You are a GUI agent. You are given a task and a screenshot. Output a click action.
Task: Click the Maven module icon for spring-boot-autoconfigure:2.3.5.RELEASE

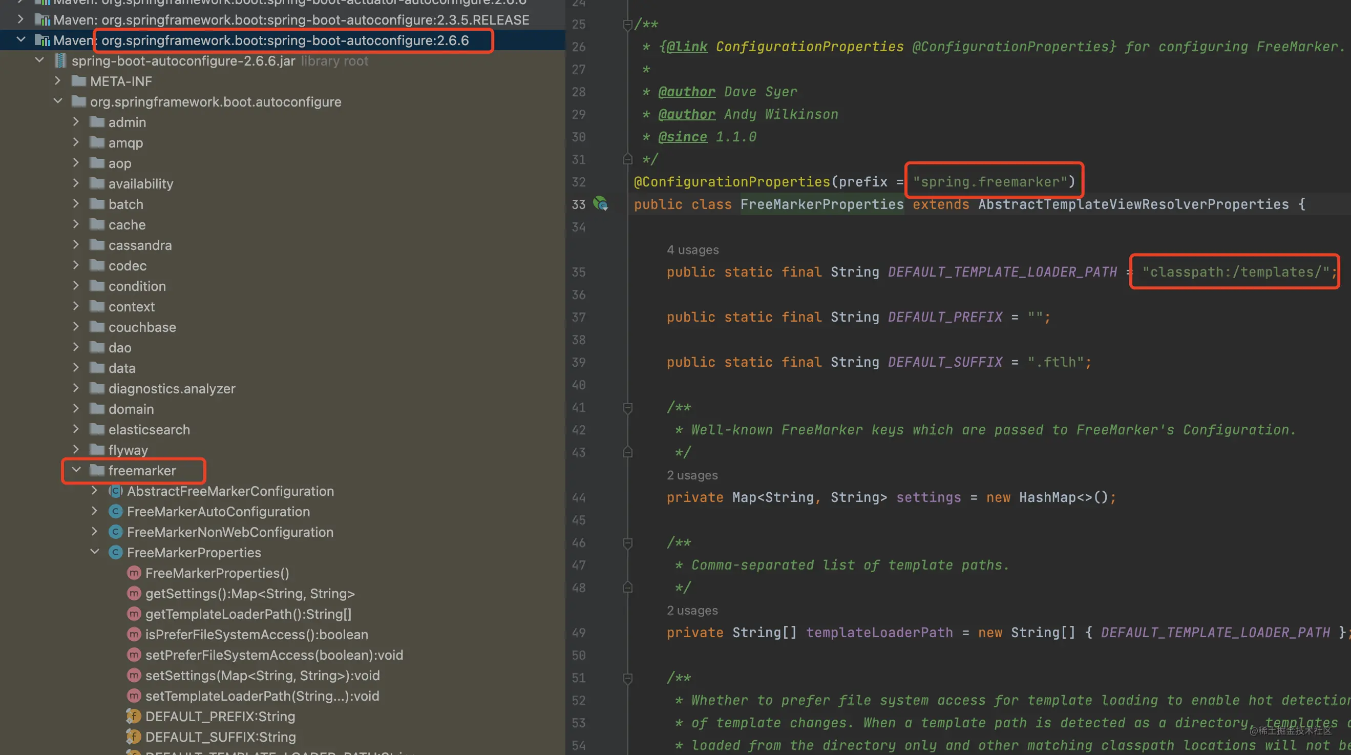pos(43,20)
